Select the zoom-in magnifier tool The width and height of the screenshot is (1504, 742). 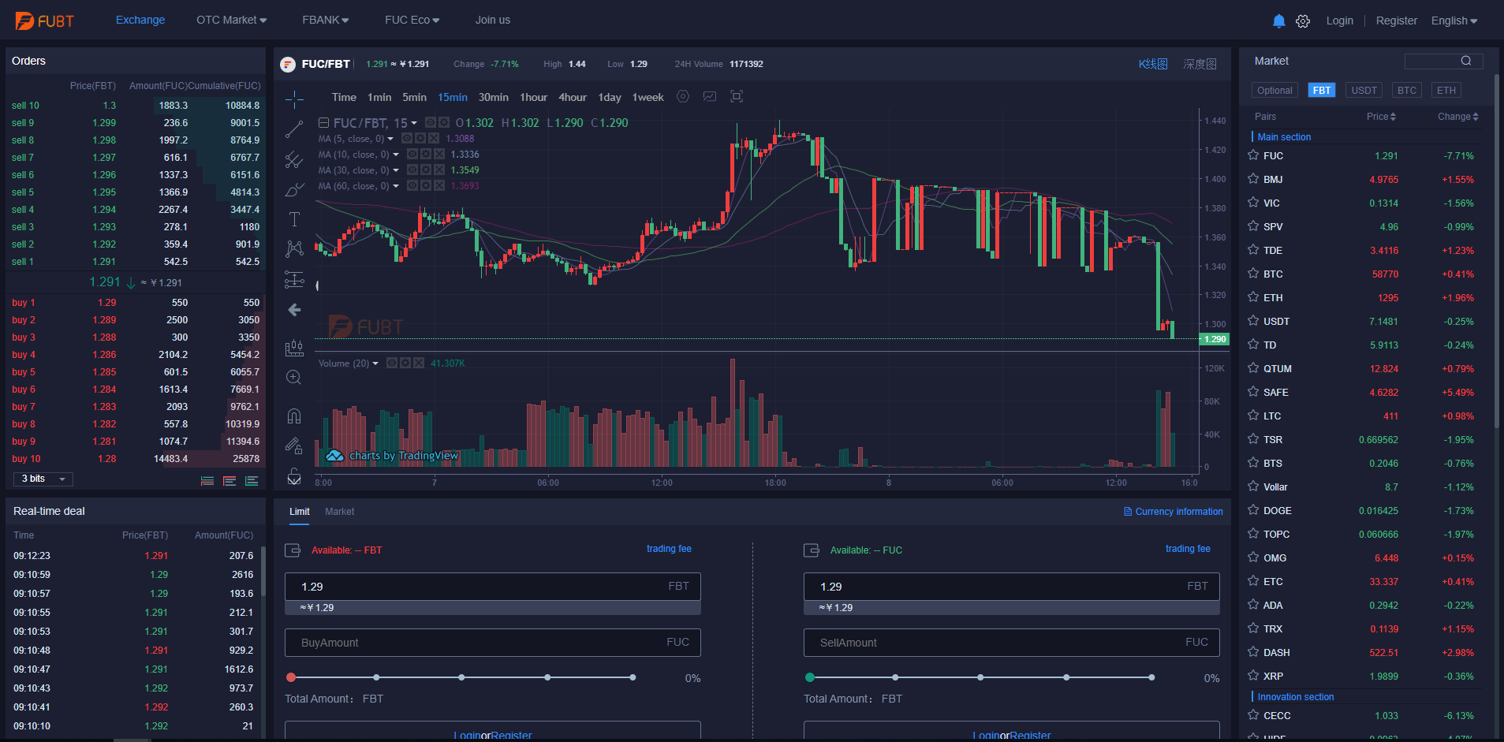pos(294,377)
